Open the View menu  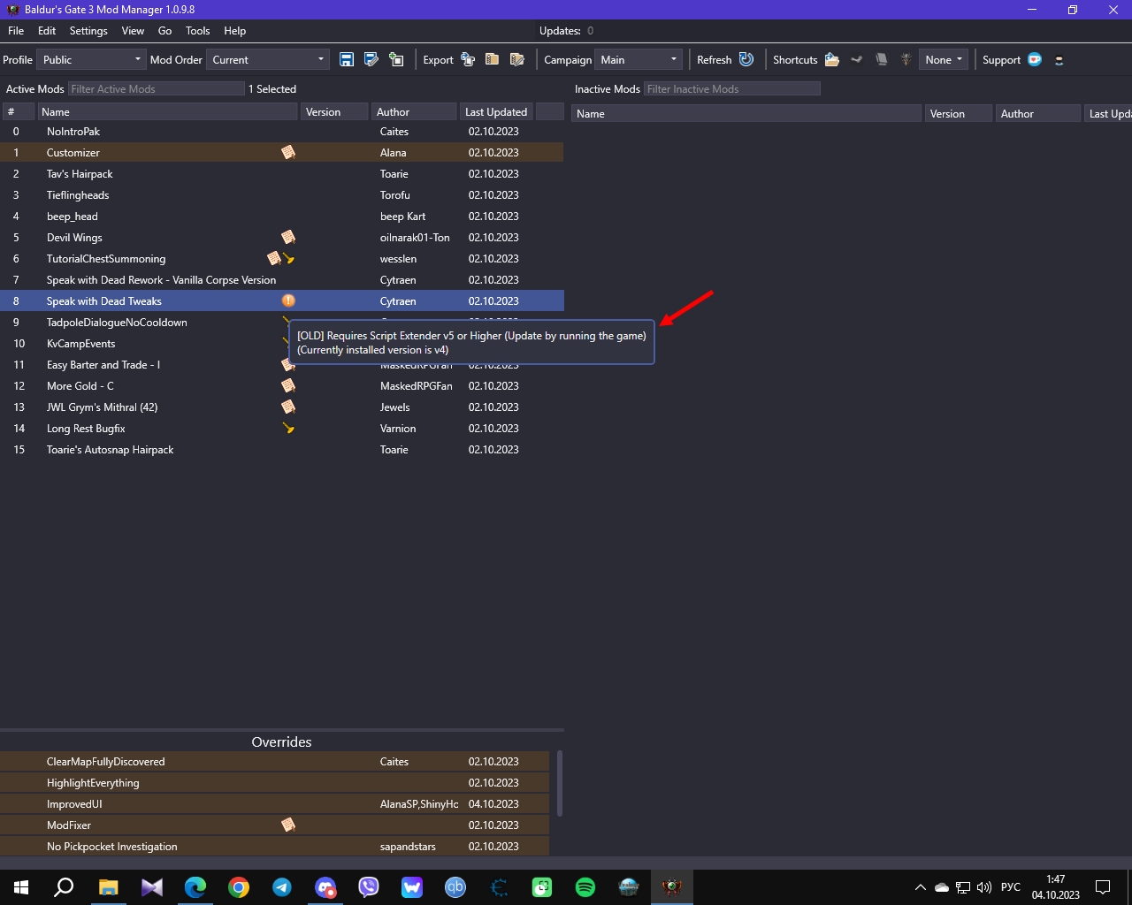(133, 30)
